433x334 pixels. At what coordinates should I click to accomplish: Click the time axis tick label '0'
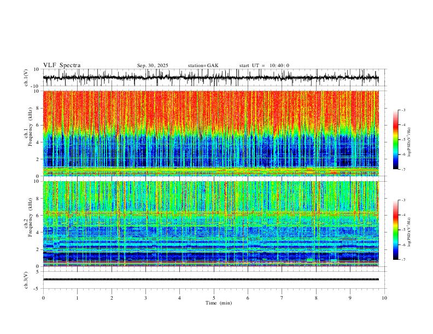[x=43, y=298]
